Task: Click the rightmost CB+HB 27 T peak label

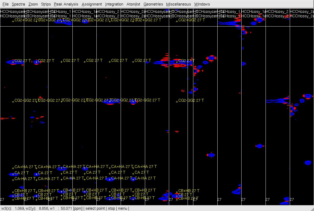Action: (x=189, y=191)
